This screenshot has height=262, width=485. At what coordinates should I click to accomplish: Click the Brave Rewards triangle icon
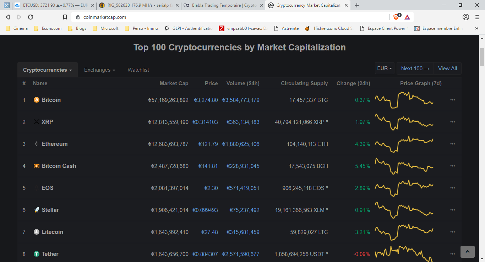(407, 17)
